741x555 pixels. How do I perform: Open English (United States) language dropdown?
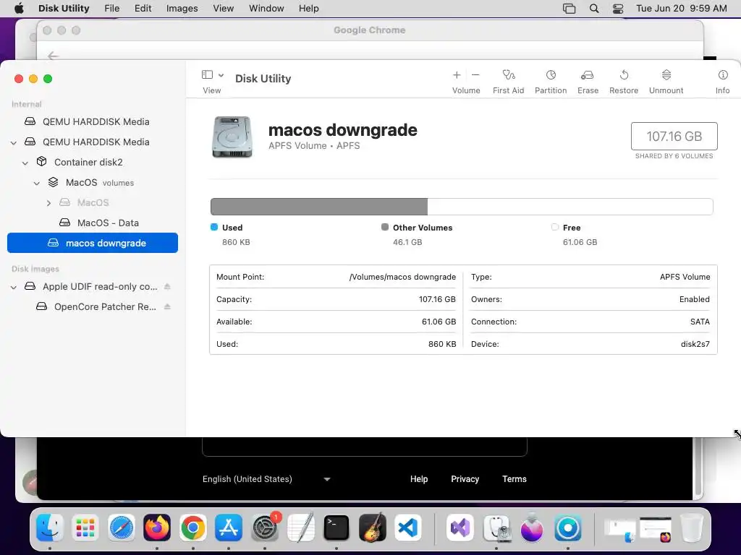[x=266, y=479]
